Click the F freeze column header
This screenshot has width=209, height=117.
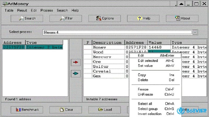point(88,43)
